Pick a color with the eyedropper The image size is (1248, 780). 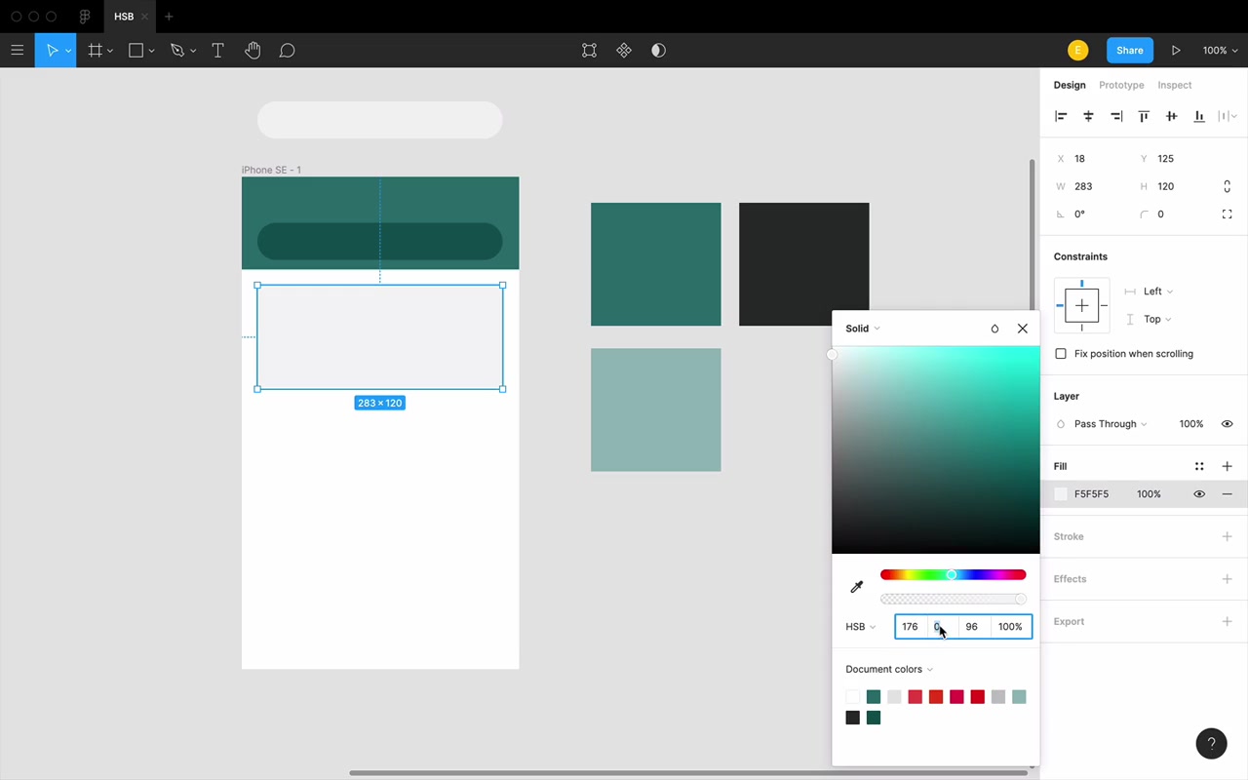tap(857, 587)
